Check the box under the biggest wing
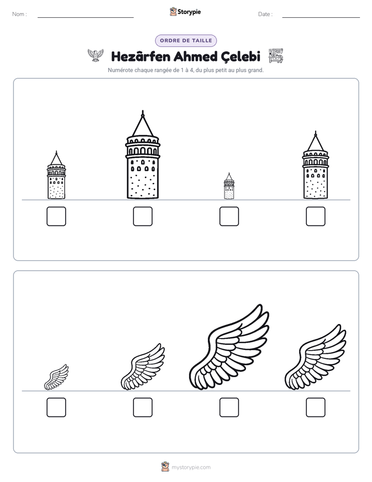The height and width of the screenshot is (482, 372). 229,407
